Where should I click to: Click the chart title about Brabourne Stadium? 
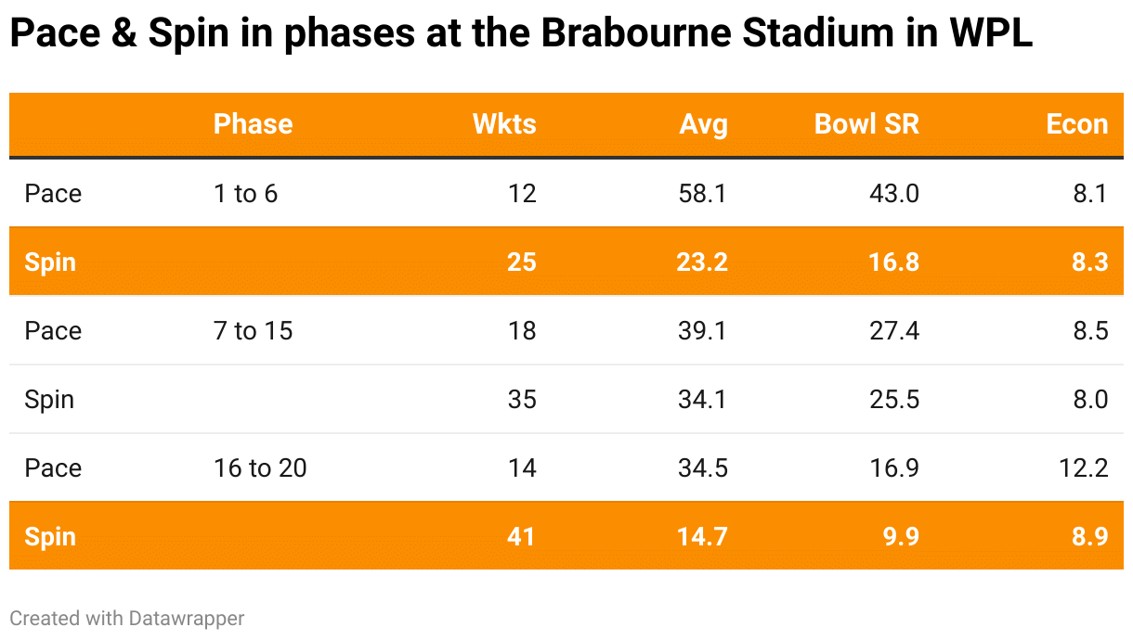point(521,35)
